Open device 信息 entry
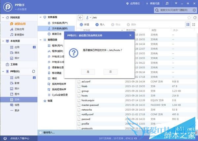Screen dimensions: 198x141 tap(15, 105)
